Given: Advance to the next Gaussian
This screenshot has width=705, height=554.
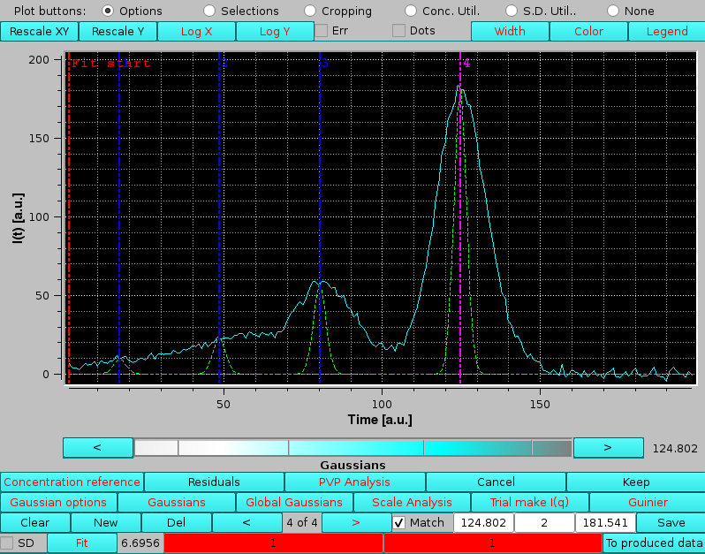Looking at the screenshot, I should pos(355,523).
